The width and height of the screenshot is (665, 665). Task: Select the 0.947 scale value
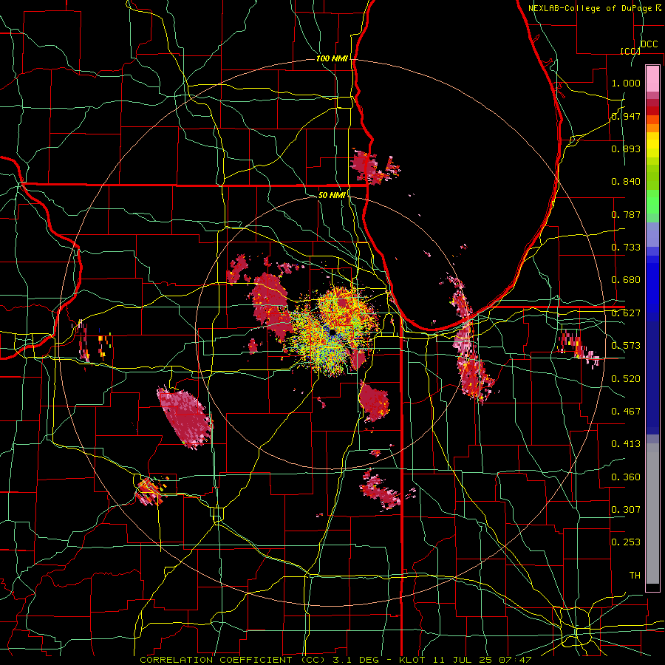626,116
